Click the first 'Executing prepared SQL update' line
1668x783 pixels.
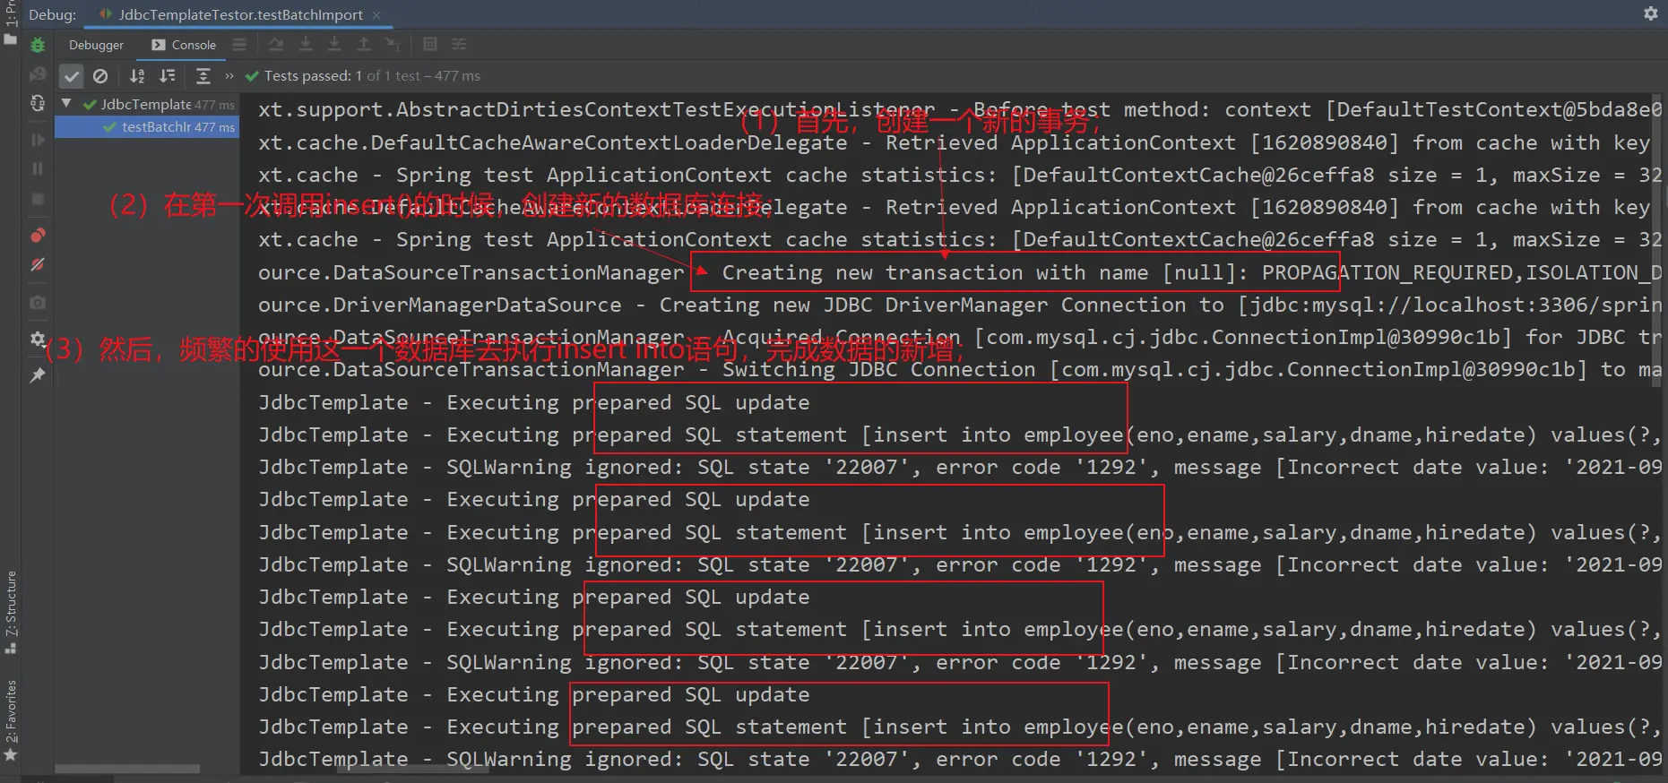point(534,402)
